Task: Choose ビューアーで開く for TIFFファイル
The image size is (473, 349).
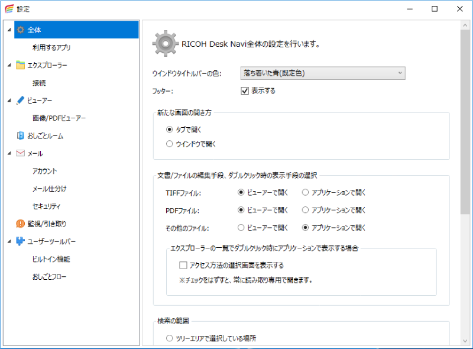Action: 241,192
